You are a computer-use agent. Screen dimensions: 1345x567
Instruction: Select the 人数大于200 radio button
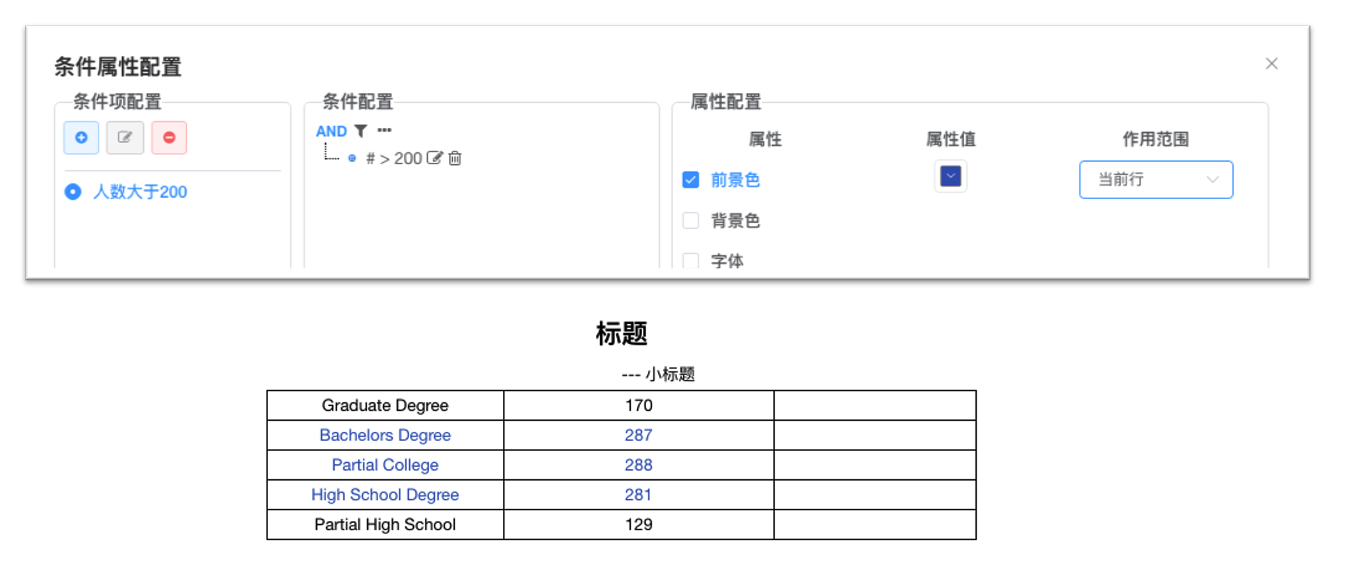(x=73, y=192)
